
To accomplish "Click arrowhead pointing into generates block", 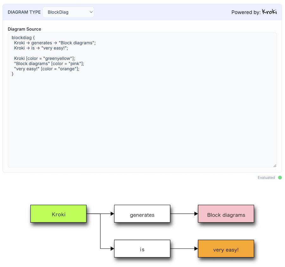I will coord(112,214).
